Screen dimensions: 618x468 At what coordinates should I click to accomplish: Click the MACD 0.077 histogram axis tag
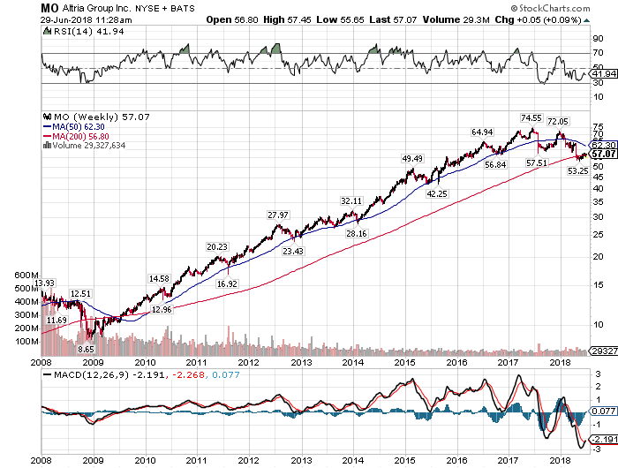(604, 411)
